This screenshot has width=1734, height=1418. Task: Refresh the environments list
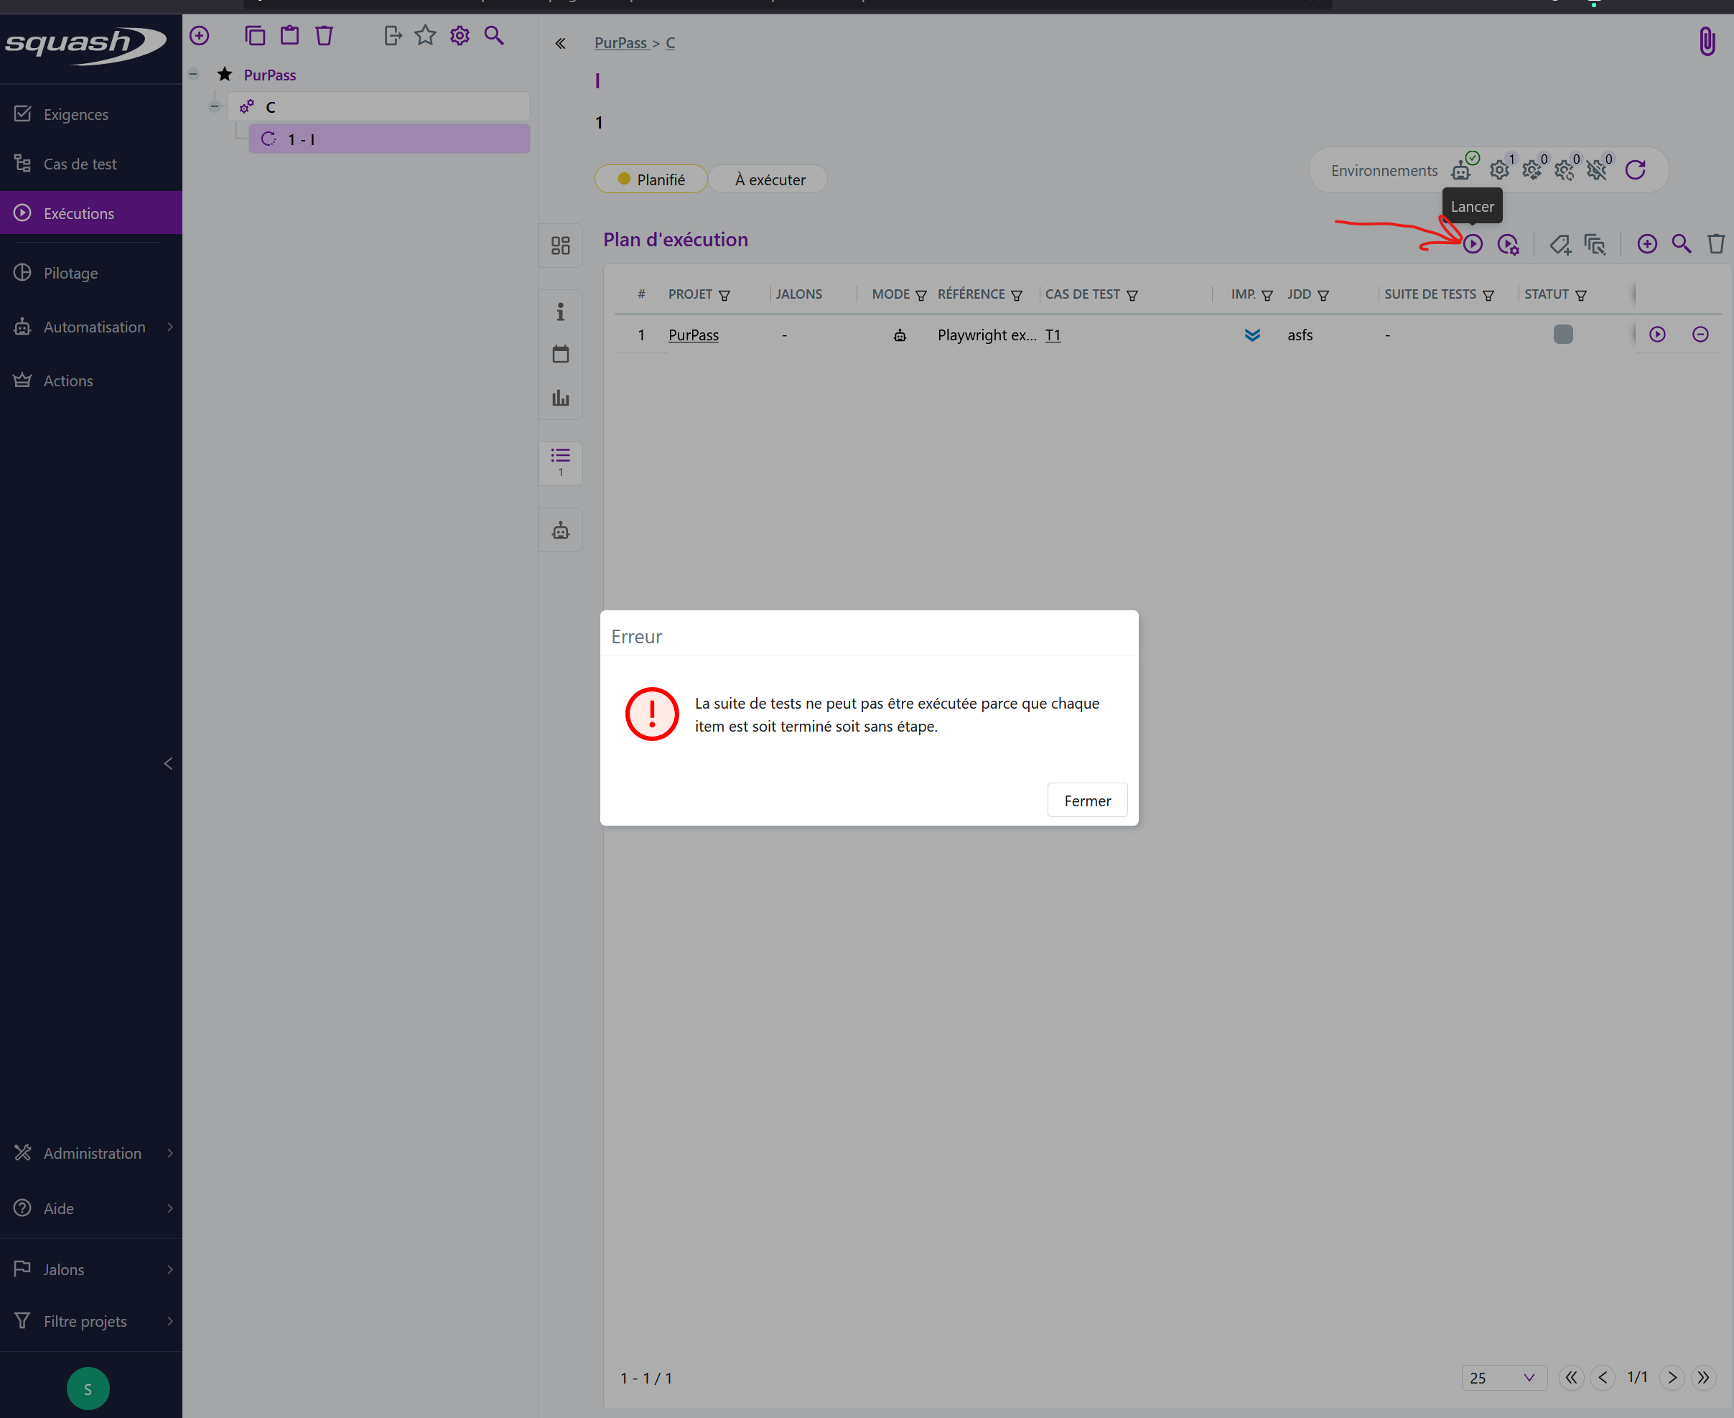point(1634,170)
